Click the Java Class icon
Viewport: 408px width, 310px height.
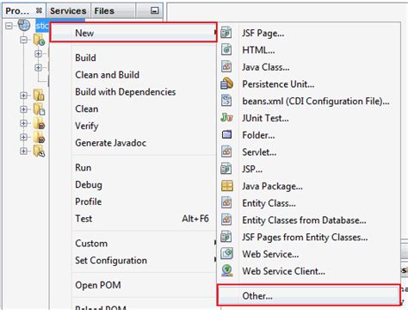226,66
